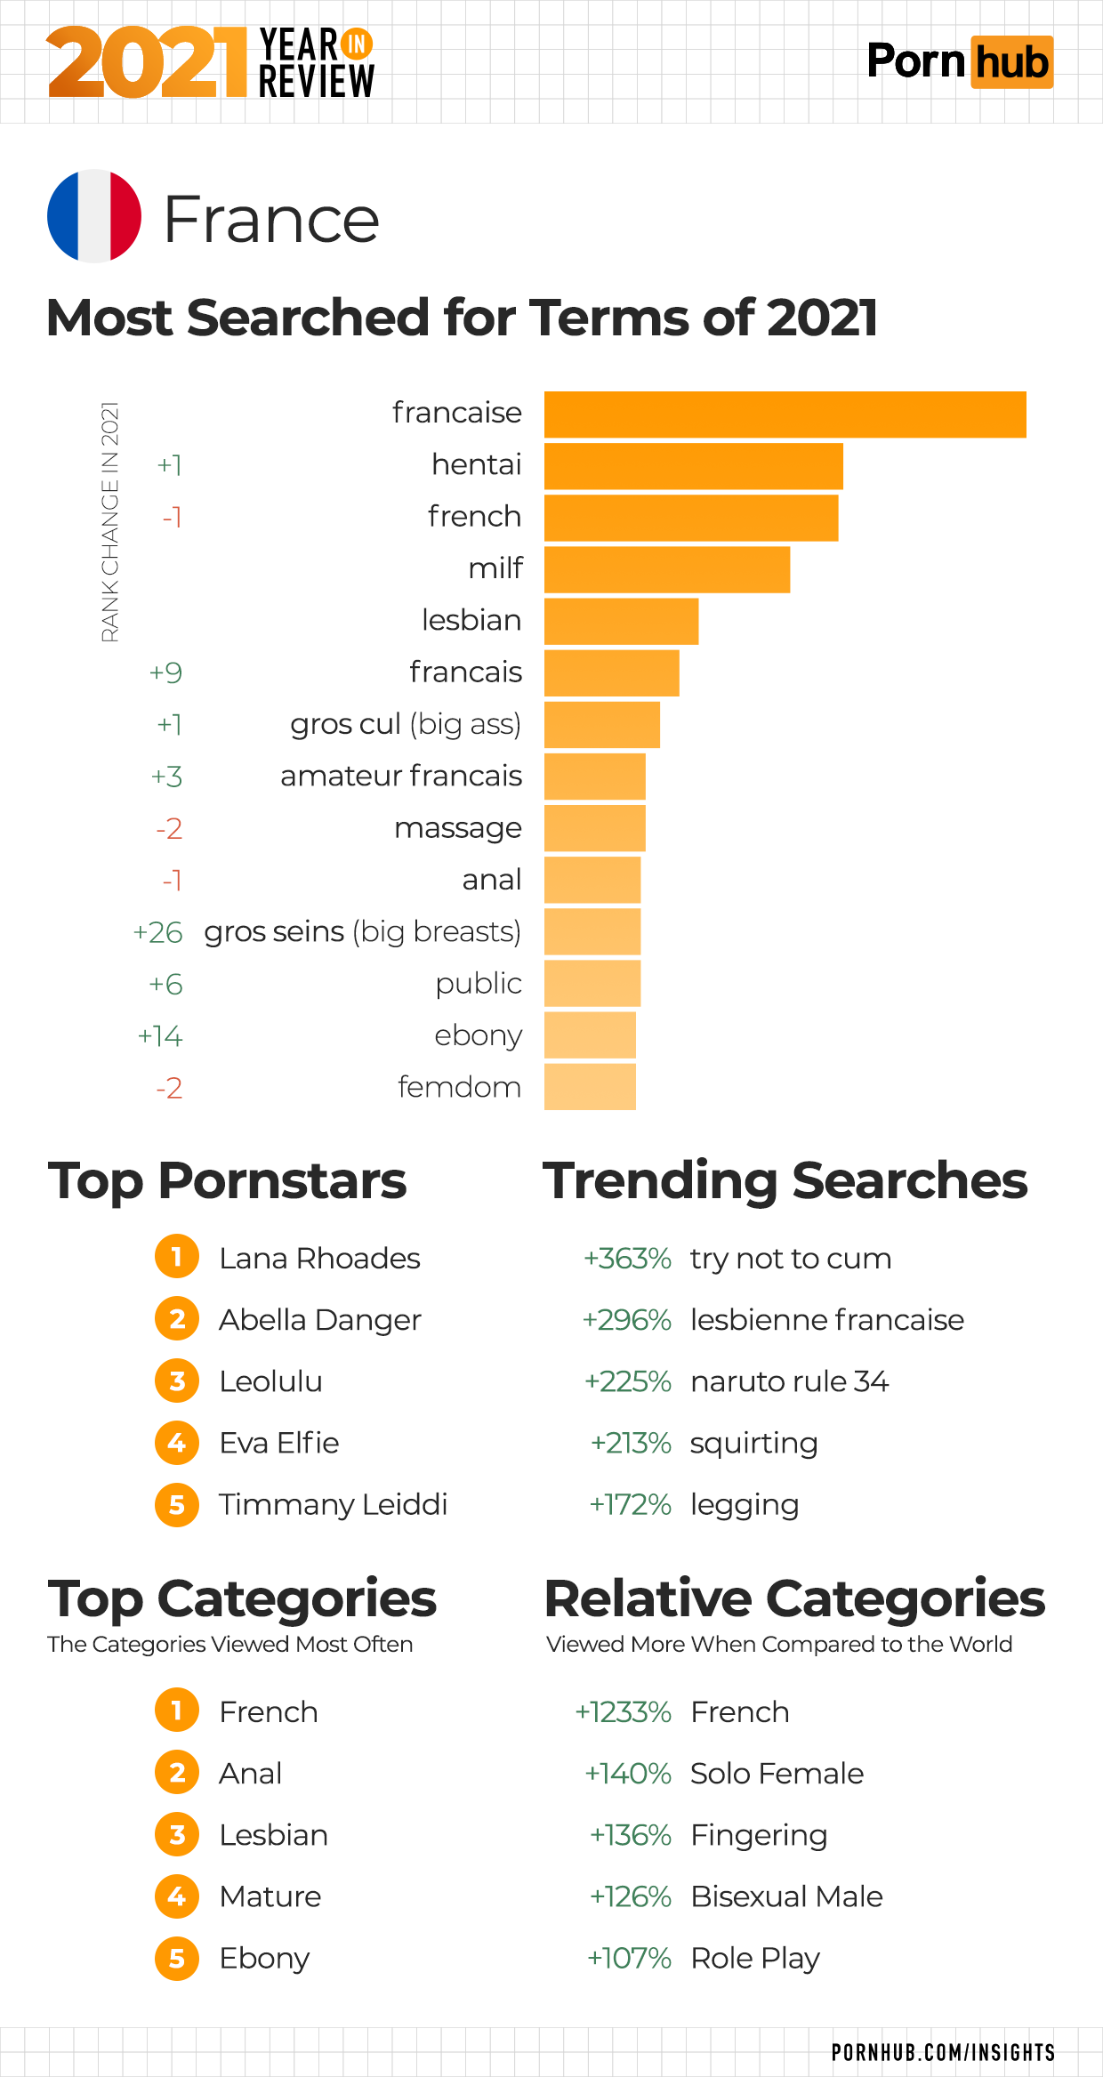Viewport: 1103px width, 2077px height.
Task: Select the naruto rule 34 trending search
Action: (789, 1381)
